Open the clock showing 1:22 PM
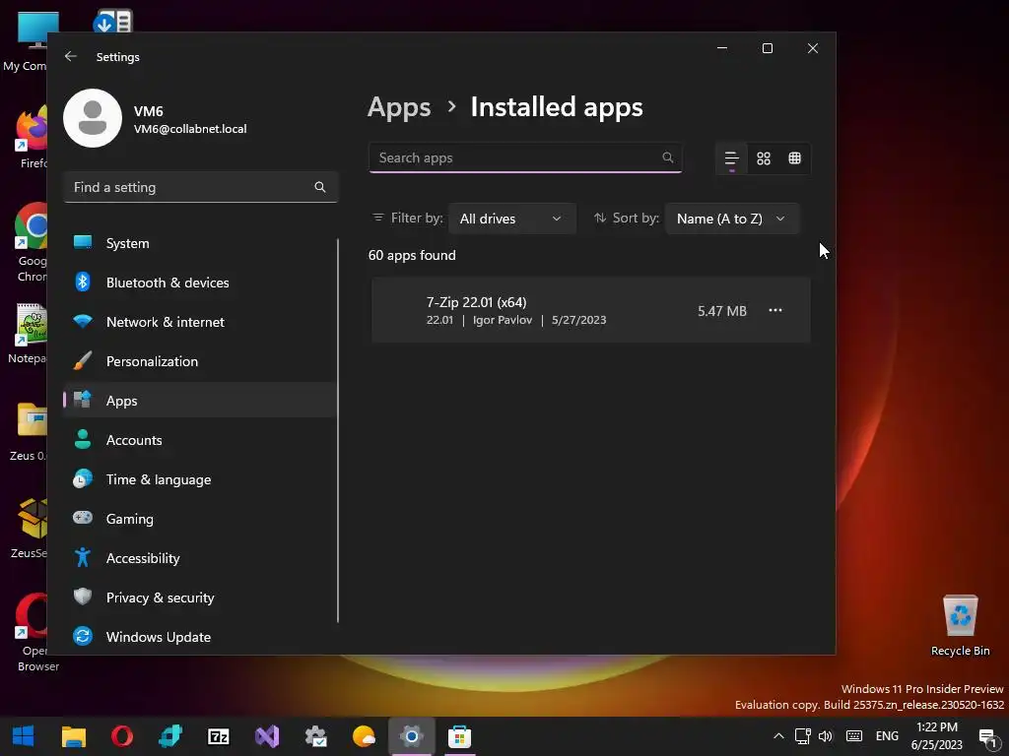This screenshot has width=1009, height=756. [x=936, y=736]
